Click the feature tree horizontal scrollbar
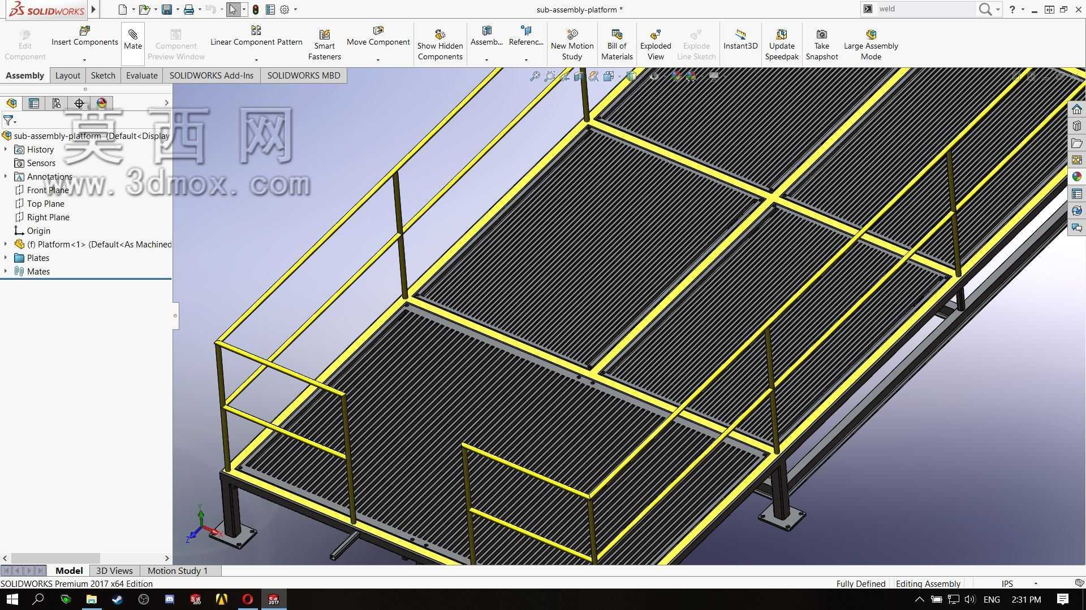The height and width of the screenshot is (610, 1086). [55, 558]
